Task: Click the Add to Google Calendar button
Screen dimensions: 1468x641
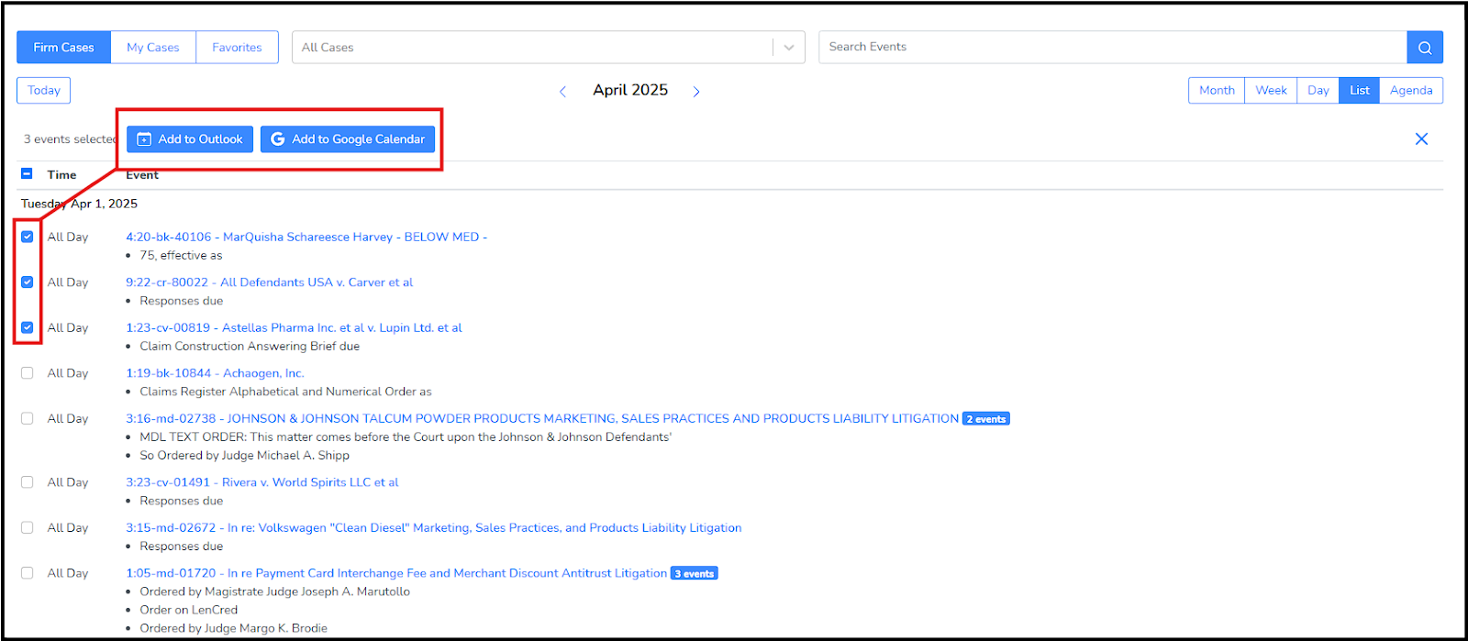Action: (348, 139)
